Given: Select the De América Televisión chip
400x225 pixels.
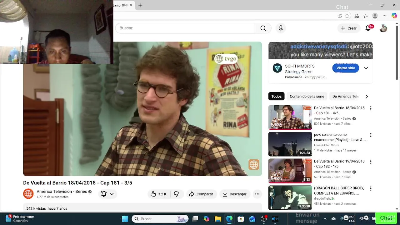Looking at the screenshot, I should [x=345, y=97].
